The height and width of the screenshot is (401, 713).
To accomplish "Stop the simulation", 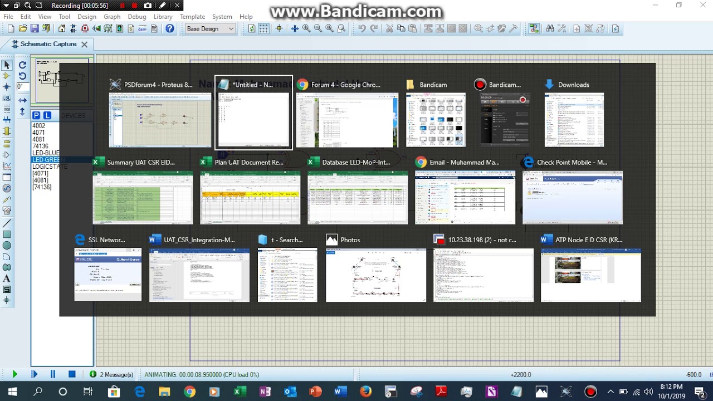I will coord(72,375).
